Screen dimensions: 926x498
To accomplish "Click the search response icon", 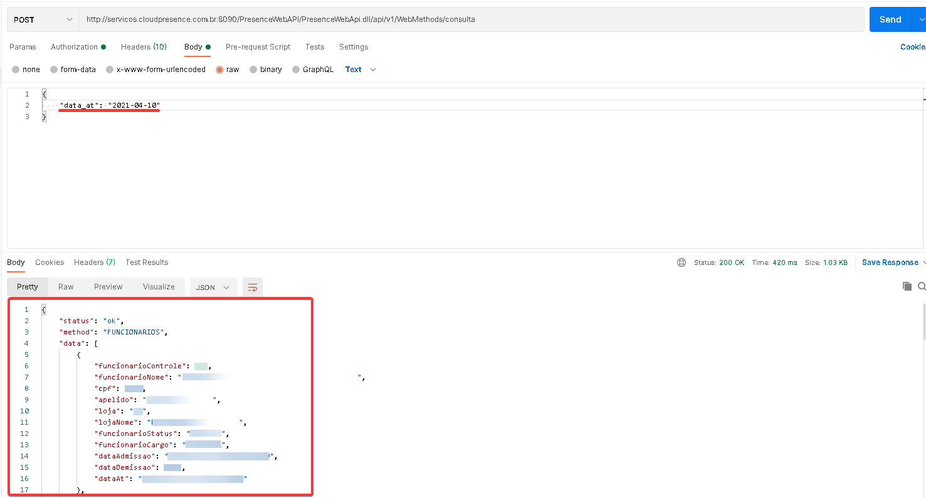I will tap(922, 286).
